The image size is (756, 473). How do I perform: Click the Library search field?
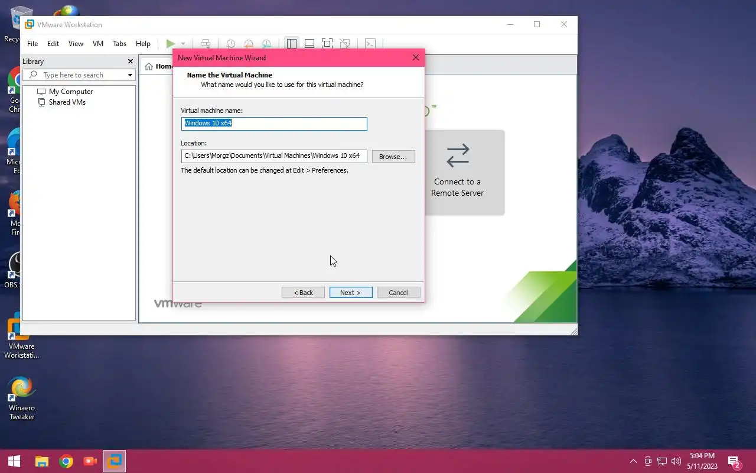(79, 75)
